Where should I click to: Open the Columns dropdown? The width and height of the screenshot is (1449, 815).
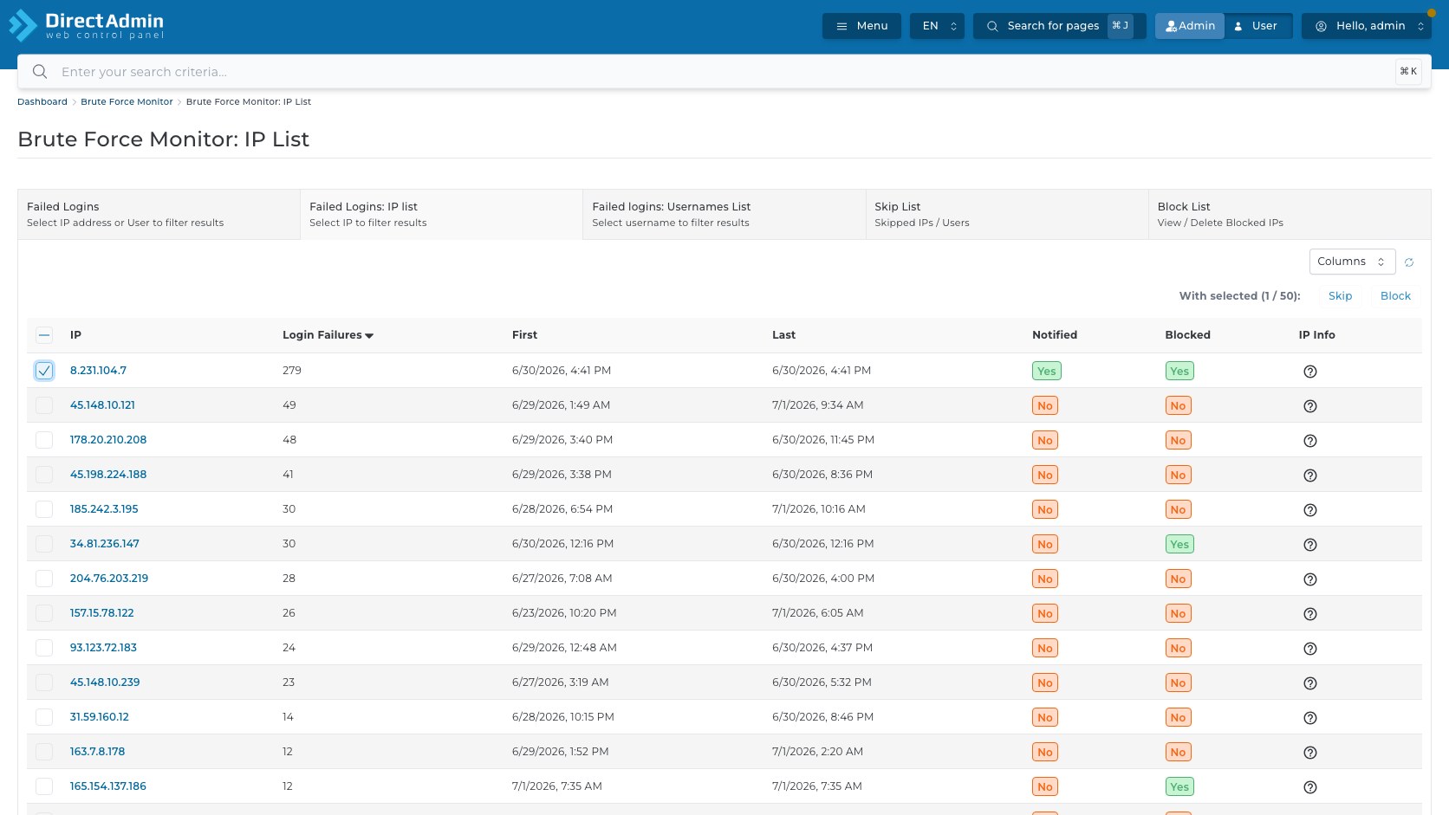(x=1352, y=262)
